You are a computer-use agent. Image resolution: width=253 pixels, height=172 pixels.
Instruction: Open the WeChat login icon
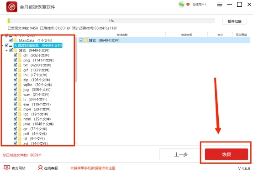tap(181, 5)
